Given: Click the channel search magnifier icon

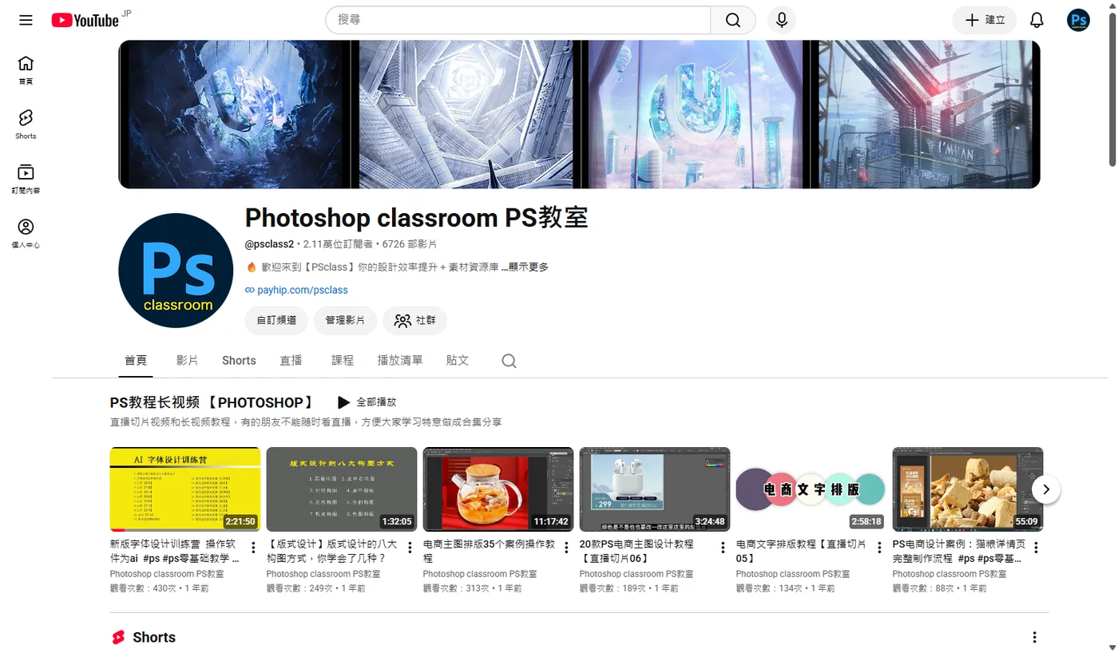Looking at the screenshot, I should pos(509,362).
